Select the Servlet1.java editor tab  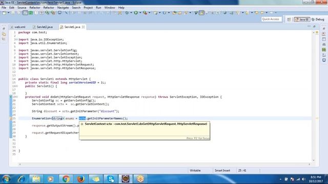pyautogui.click(x=72, y=27)
